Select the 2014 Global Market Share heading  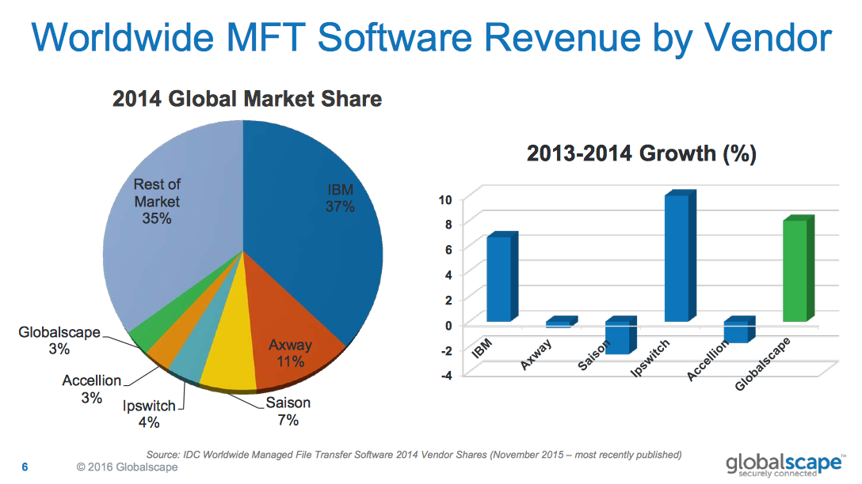click(247, 99)
